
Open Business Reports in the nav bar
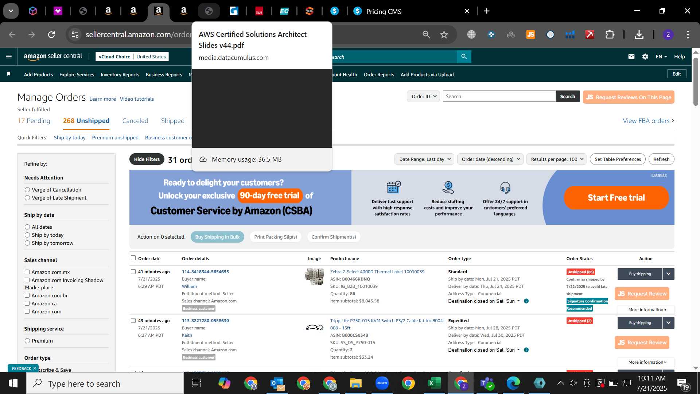pyautogui.click(x=164, y=74)
